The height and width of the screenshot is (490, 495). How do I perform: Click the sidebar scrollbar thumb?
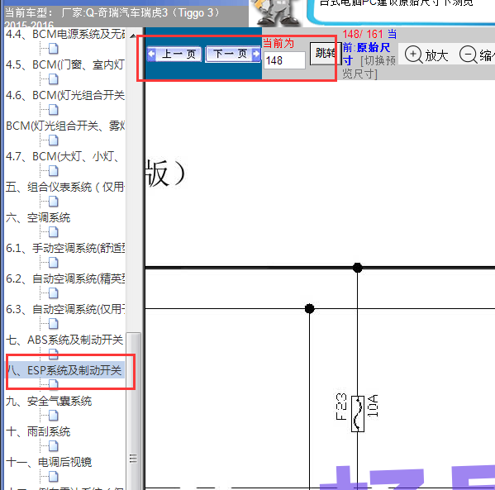(133, 411)
